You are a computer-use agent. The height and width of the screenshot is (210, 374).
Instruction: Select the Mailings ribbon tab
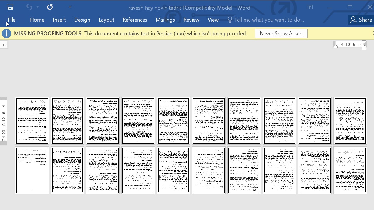165,20
